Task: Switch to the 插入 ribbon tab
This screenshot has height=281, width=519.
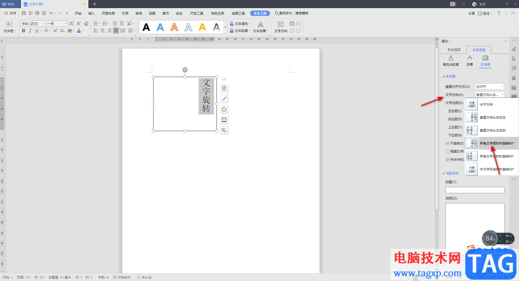Action: (x=92, y=13)
